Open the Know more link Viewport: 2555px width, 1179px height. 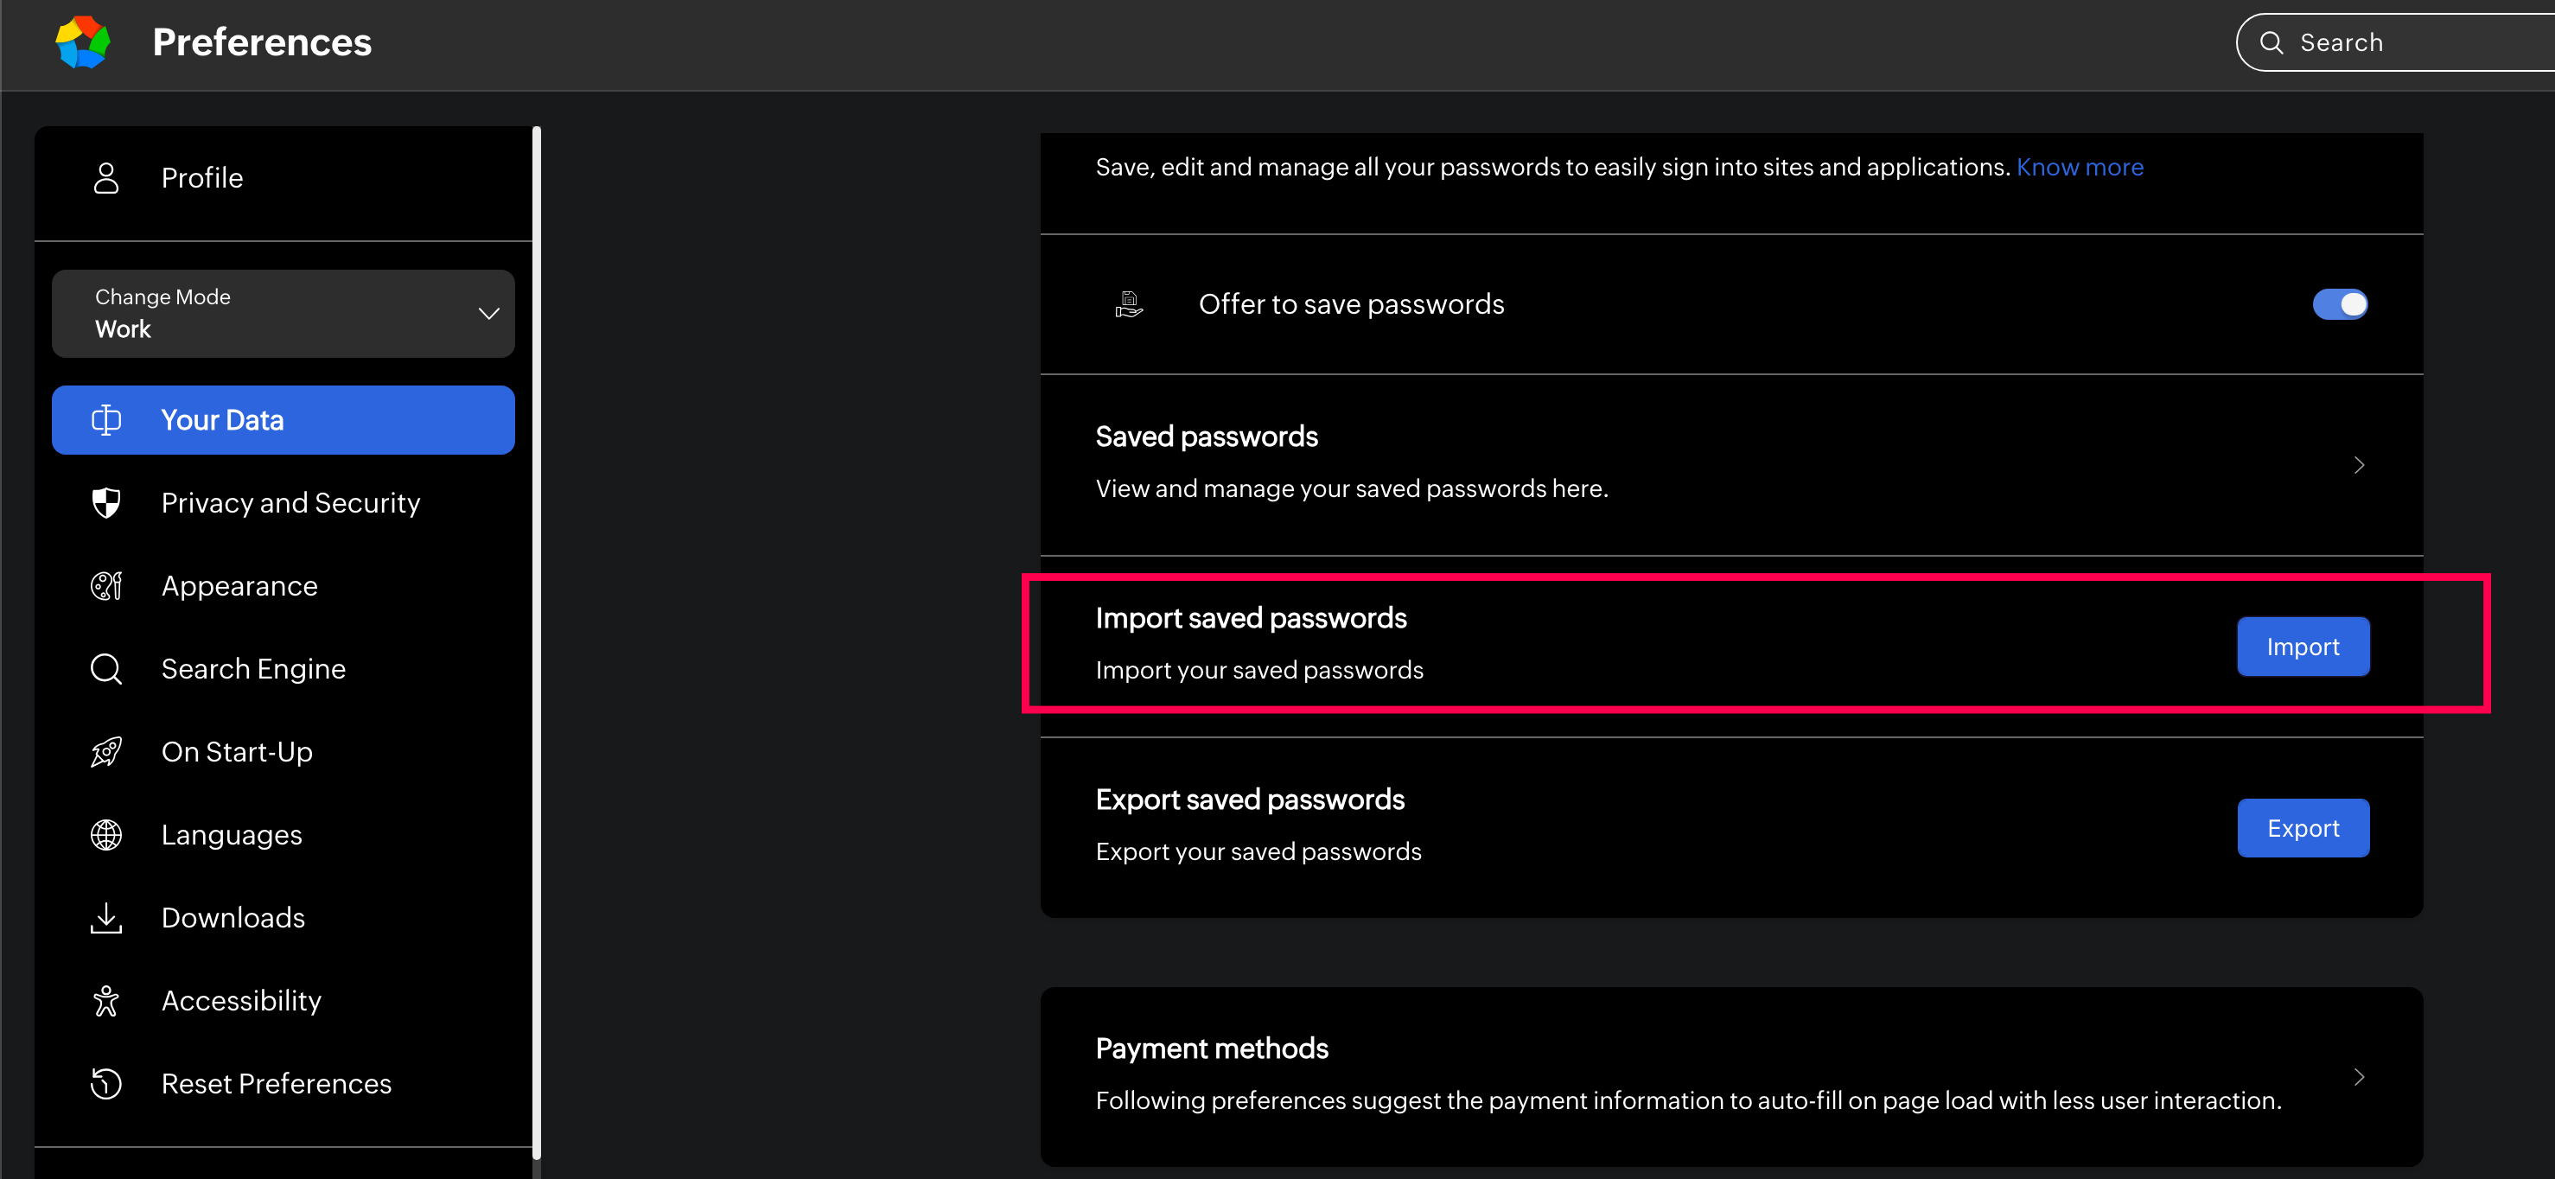click(x=2079, y=168)
